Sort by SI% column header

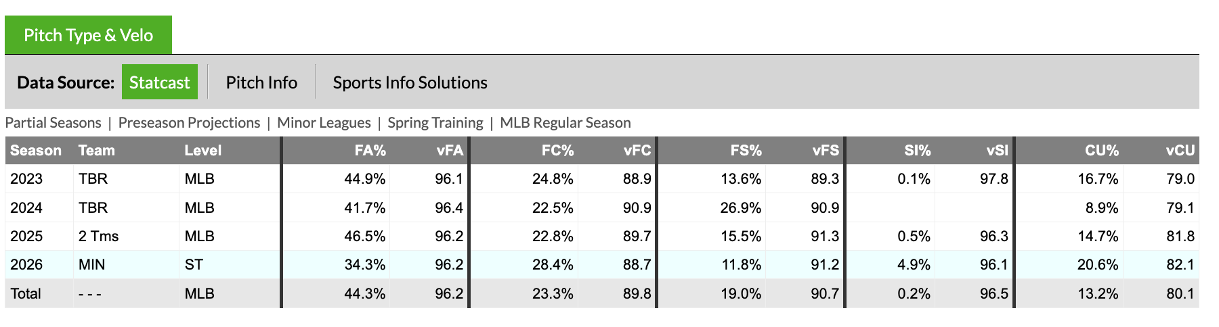tap(917, 151)
